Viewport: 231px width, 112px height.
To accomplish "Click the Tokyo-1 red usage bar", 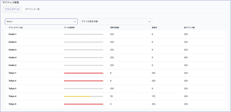I will coord(83,73).
